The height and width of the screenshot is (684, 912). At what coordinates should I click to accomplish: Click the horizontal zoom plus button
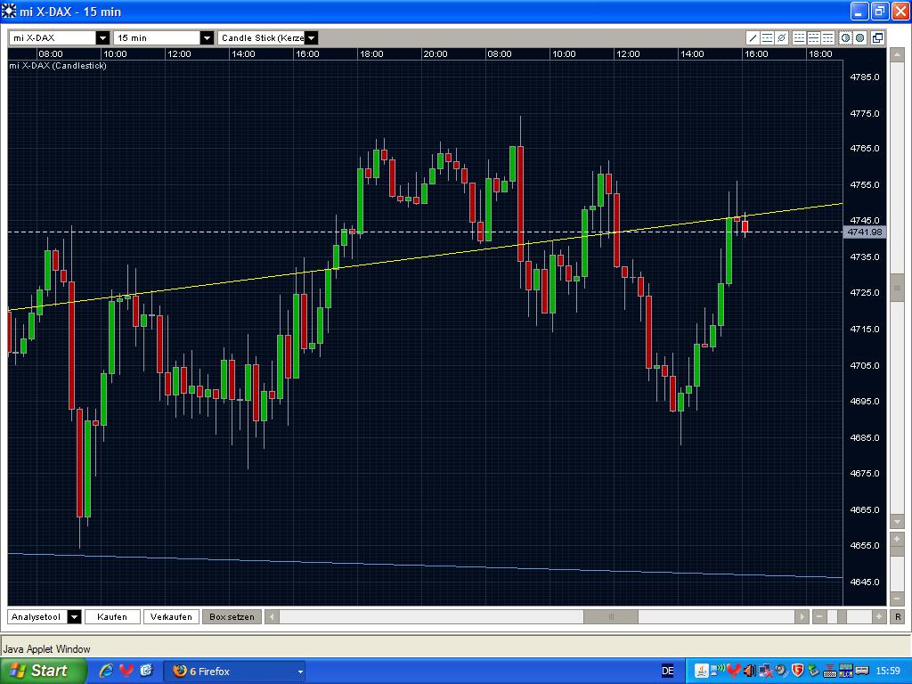[x=879, y=616]
